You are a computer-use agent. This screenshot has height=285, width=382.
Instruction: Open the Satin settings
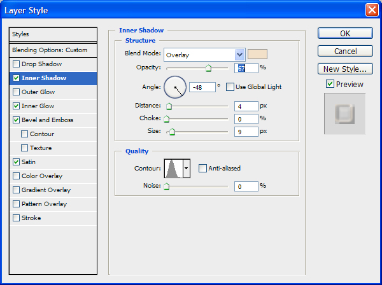tap(29, 162)
